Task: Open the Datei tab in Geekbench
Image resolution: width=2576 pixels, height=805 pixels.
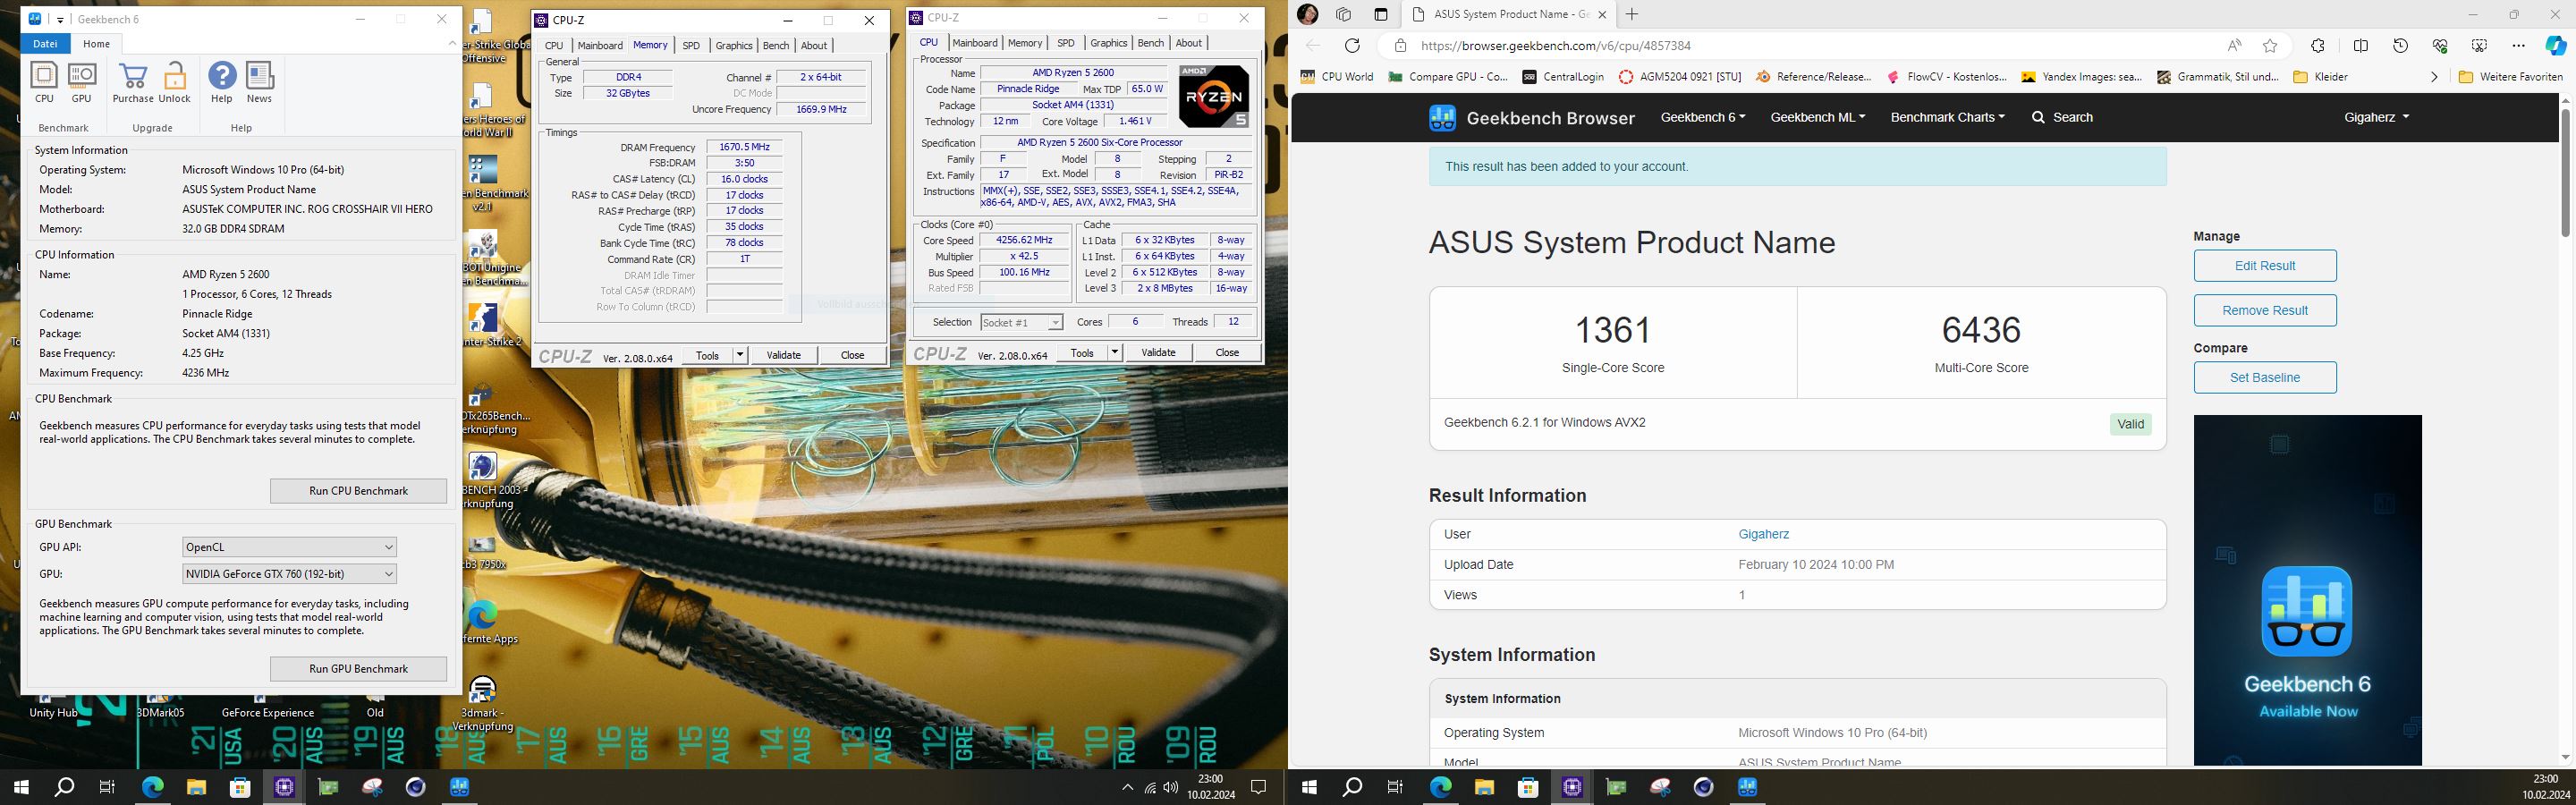Action: (x=45, y=44)
